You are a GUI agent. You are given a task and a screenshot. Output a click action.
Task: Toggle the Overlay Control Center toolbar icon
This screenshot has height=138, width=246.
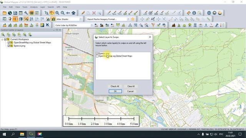32,13
